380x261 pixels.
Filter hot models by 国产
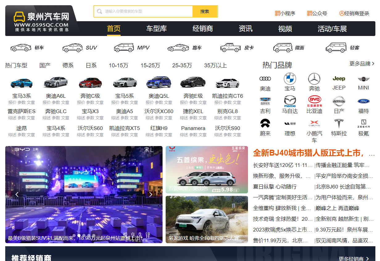(x=45, y=65)
